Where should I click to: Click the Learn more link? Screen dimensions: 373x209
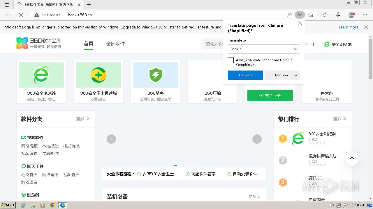tap(349, 27)
